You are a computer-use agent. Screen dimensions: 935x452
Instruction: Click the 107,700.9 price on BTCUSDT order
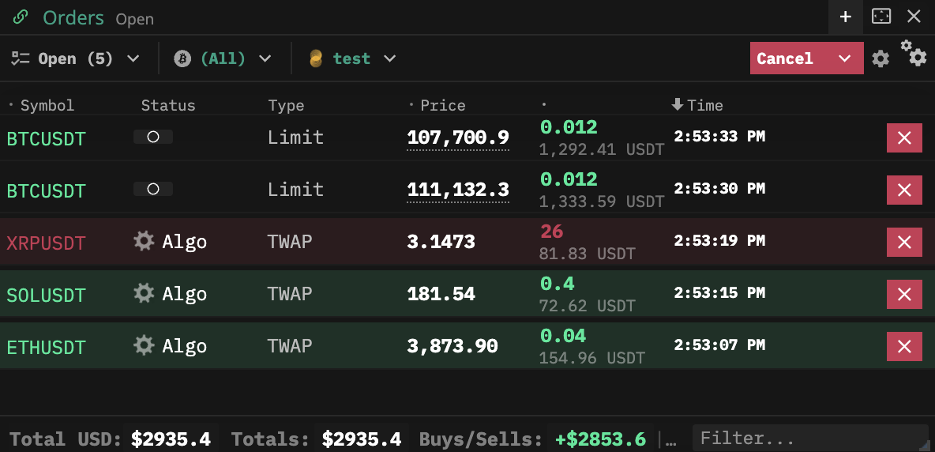coord(458,138)
